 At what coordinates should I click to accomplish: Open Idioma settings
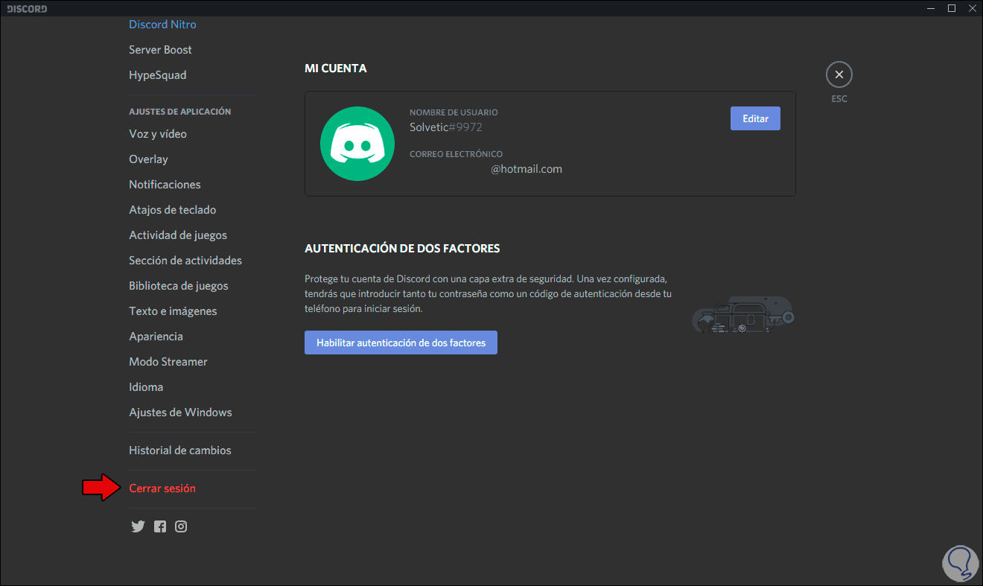click(x=146, y=386)
